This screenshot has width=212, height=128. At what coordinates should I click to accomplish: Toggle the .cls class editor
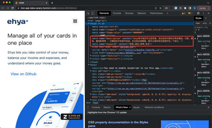tap(204, 23)
